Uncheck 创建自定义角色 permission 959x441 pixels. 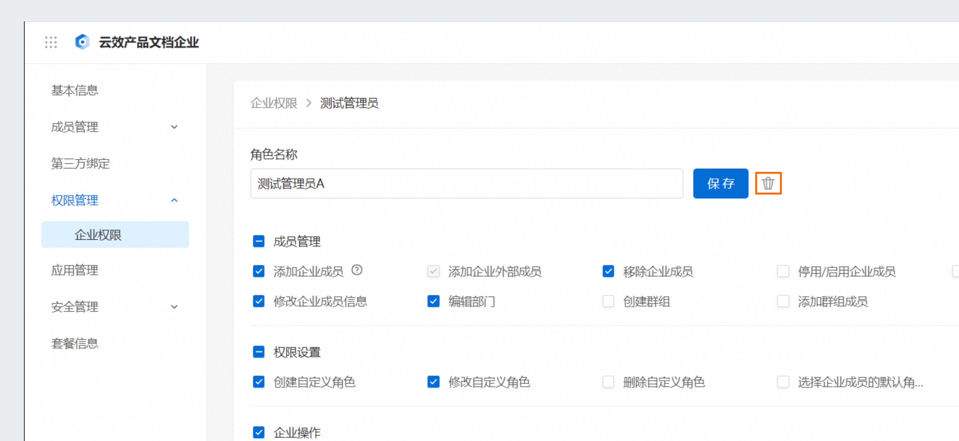(x=258, y=382)
